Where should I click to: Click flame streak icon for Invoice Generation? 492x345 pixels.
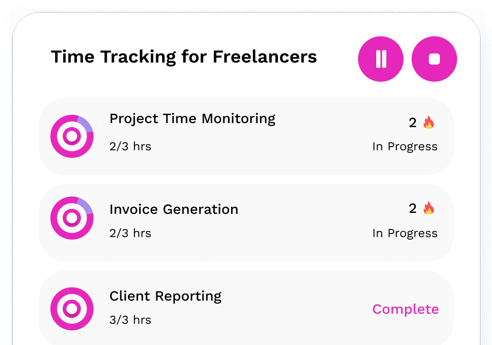(429, 208)
